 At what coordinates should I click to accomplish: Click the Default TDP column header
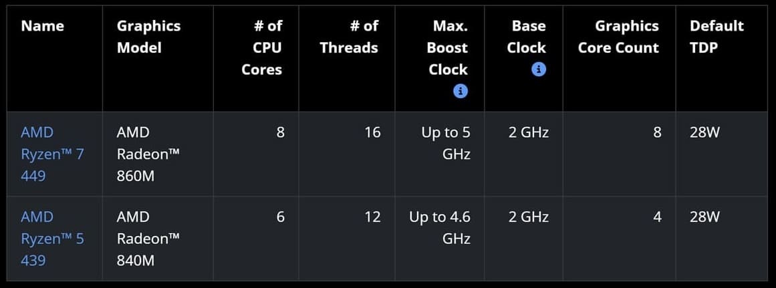(x=717, y=37)
